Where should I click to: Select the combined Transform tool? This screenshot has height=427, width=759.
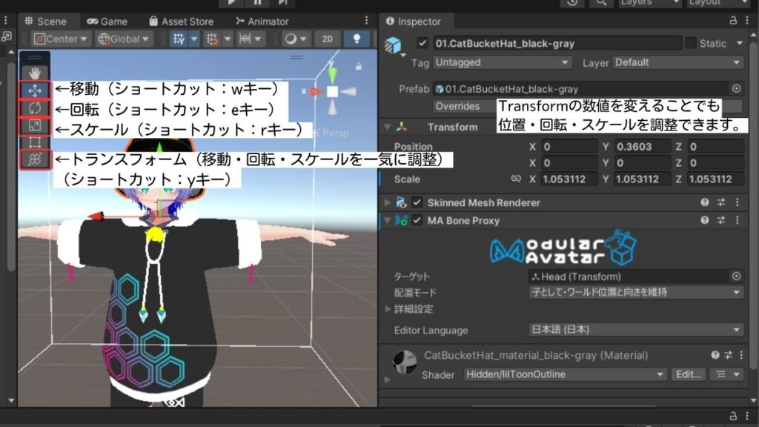point(34,159)
